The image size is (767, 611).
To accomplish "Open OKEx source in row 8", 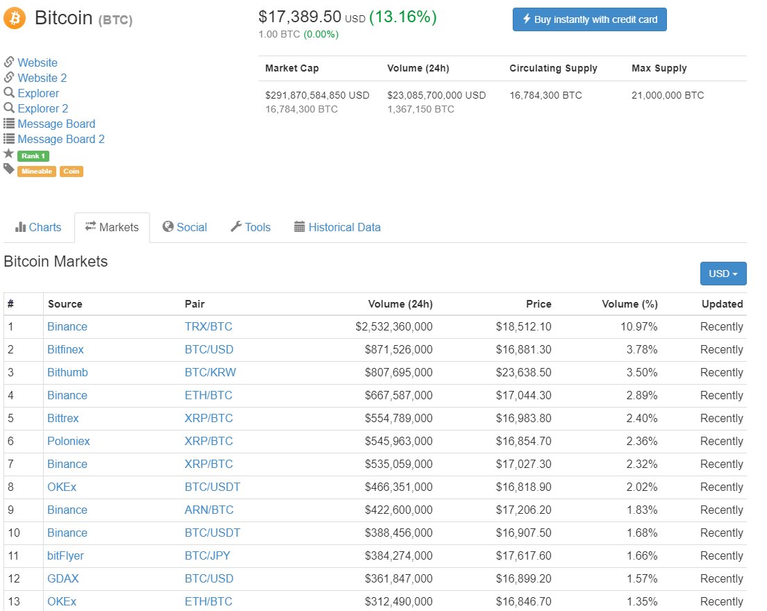I will pos(62,487).
